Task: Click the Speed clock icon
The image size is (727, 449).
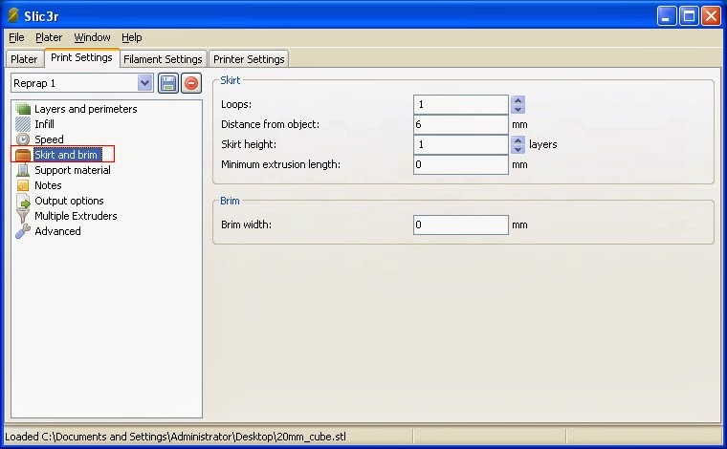Action: (23, 139)
